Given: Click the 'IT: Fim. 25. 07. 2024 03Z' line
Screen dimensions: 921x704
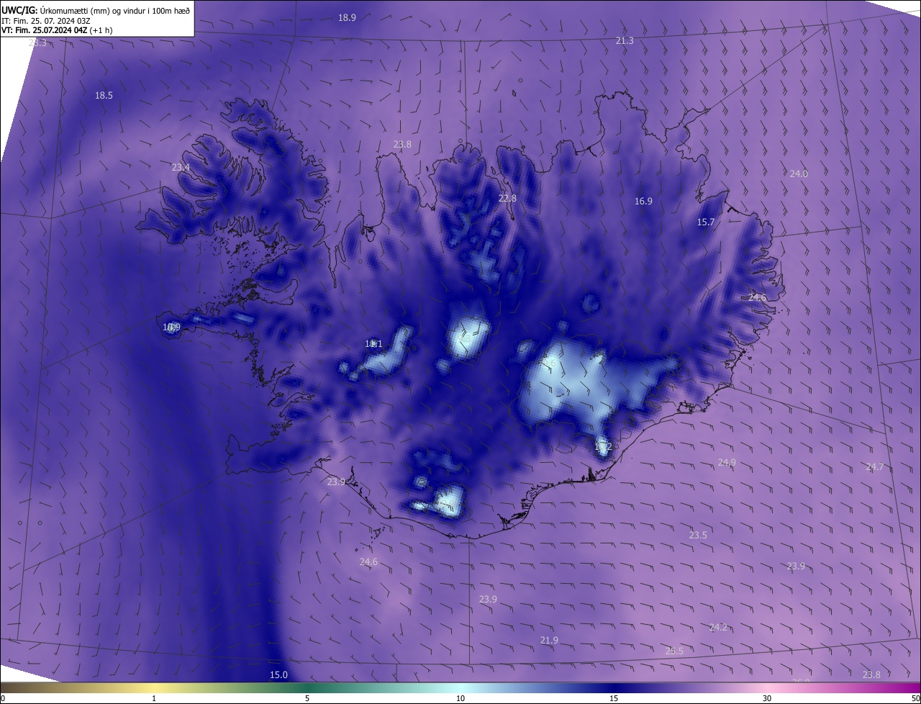Looking at the screenshot, I should (x=47, y=21).
